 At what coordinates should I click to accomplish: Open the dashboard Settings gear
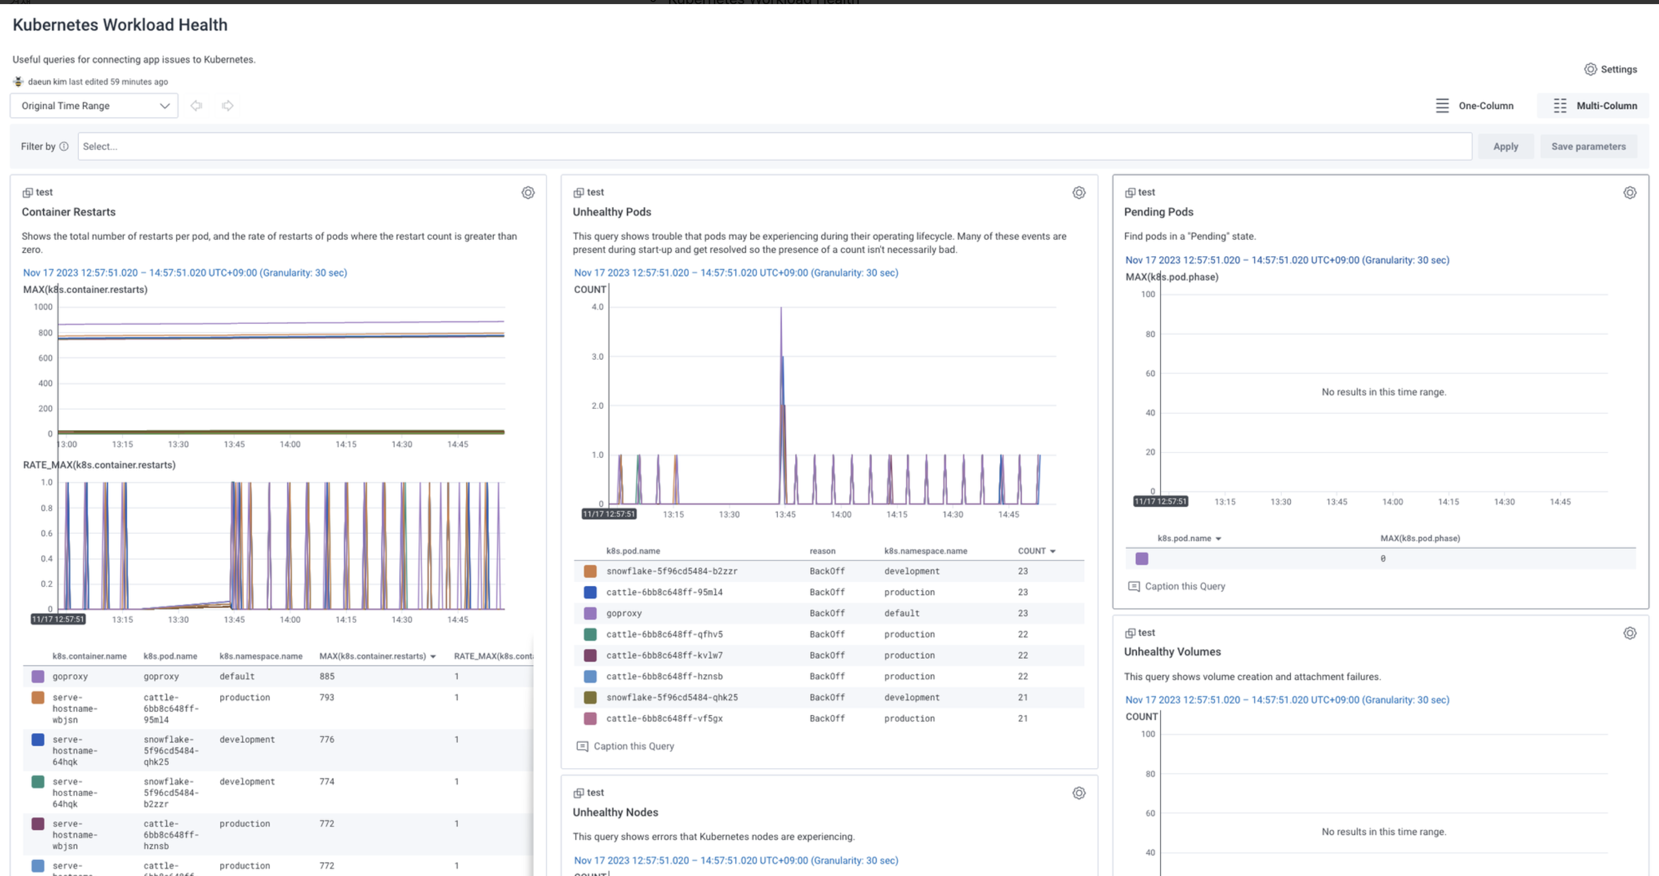click(x=1609, y=69)
